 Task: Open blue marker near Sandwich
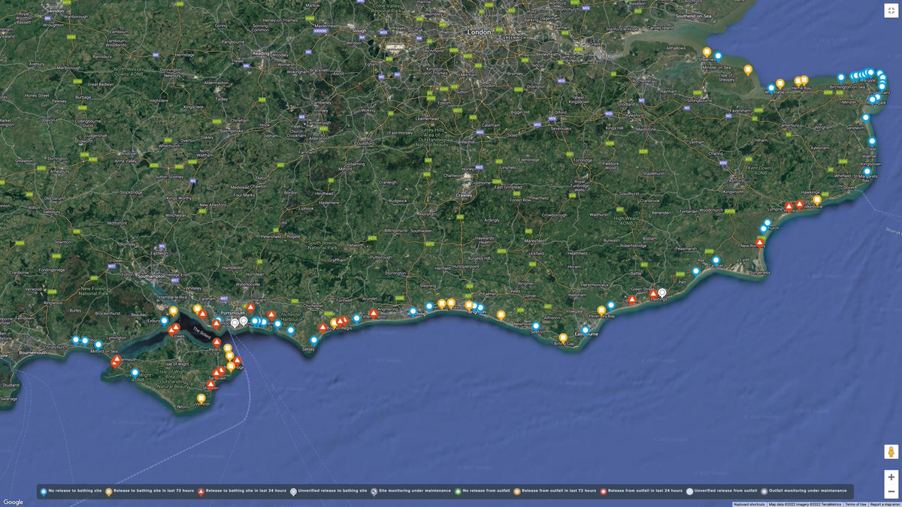point(866,118)
